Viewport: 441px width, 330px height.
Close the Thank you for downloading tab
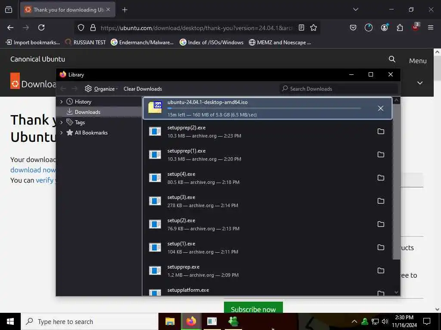(x=108, y=9)
